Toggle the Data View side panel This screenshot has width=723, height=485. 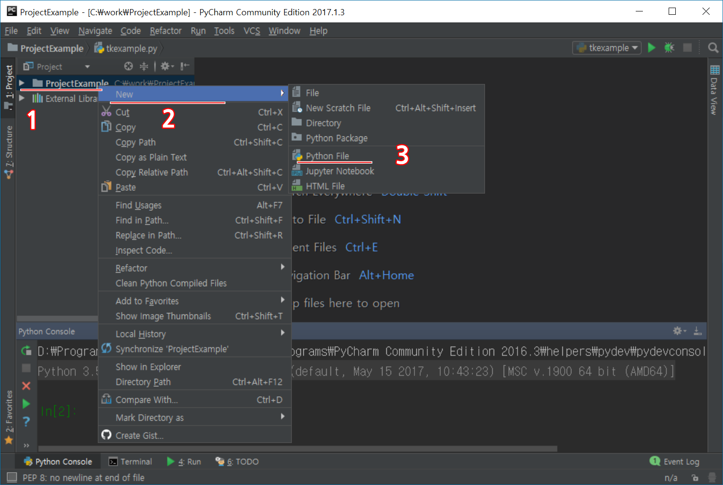(x=714, y=91)
